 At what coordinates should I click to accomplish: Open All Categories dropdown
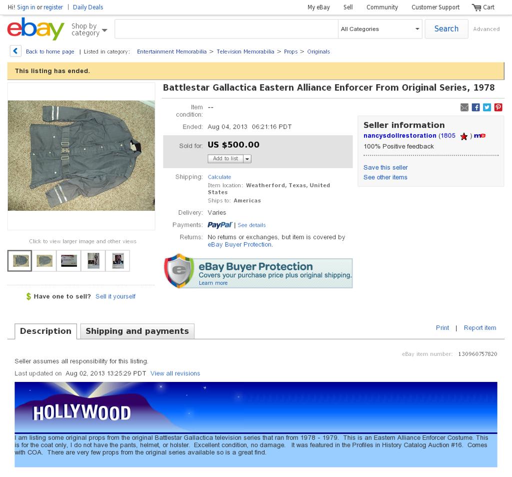380,29
